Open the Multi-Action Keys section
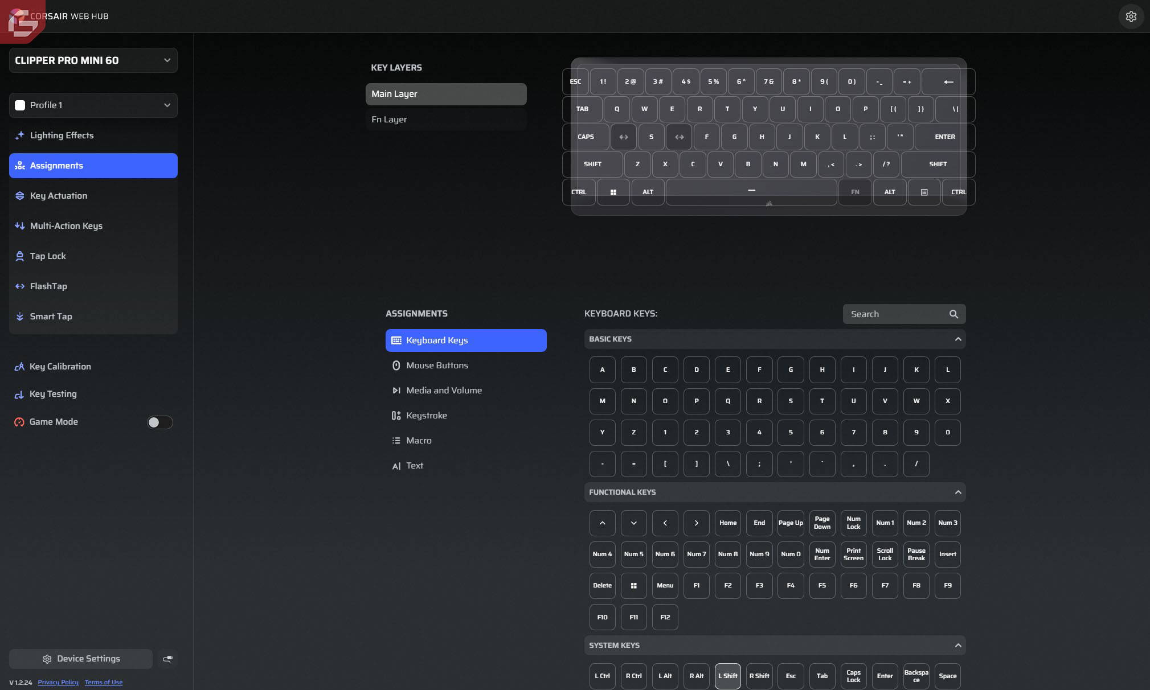Viewport: 1150px width, 690px height. pyautogui.click(x=93, y=226)
